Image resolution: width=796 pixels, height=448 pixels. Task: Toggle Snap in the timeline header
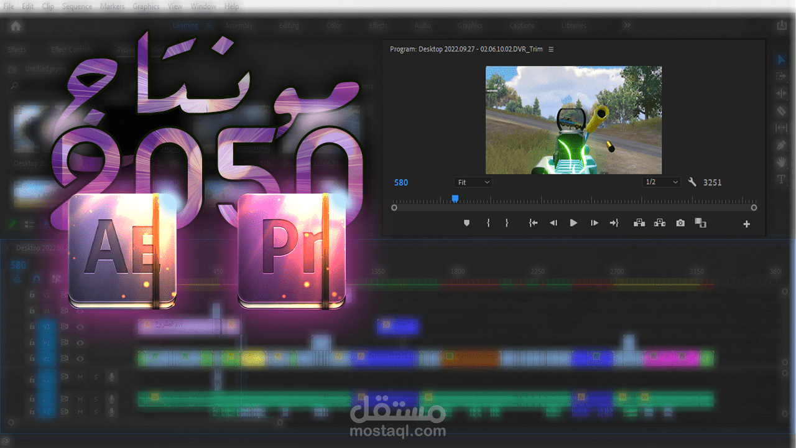[37, 279]
